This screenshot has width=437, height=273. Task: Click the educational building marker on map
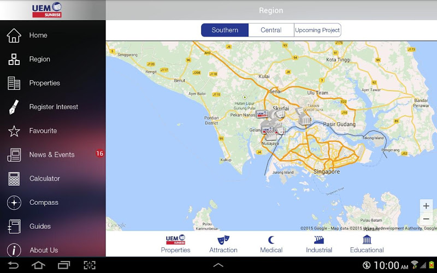click(305, 120)
